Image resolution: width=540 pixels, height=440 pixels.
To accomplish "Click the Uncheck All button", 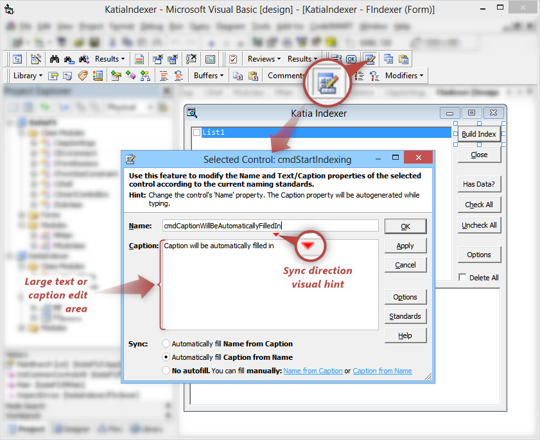I will [479, 225].
